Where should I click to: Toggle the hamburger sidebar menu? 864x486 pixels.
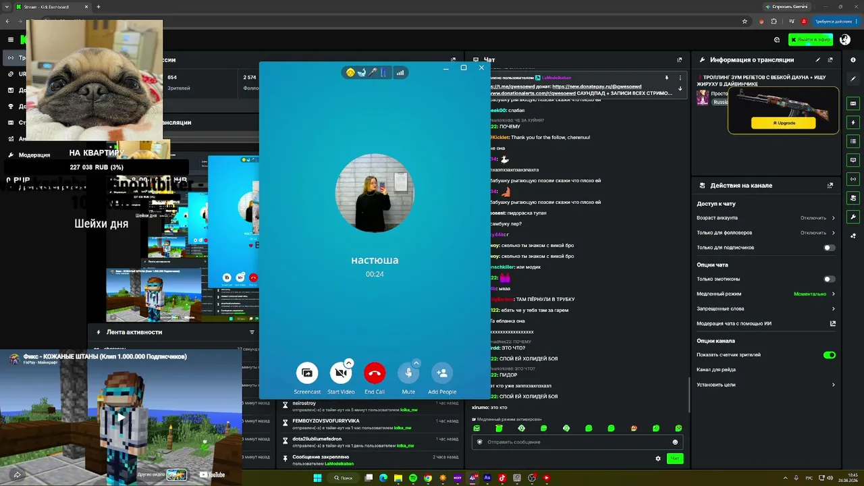pyautogui.click(x=11, y=40)
